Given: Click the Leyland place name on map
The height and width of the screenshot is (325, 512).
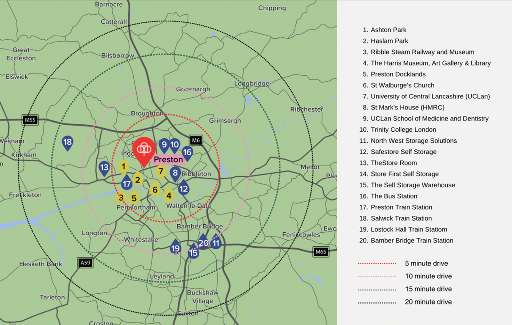Looking at the screenshot, I should [x=162, y=276].
